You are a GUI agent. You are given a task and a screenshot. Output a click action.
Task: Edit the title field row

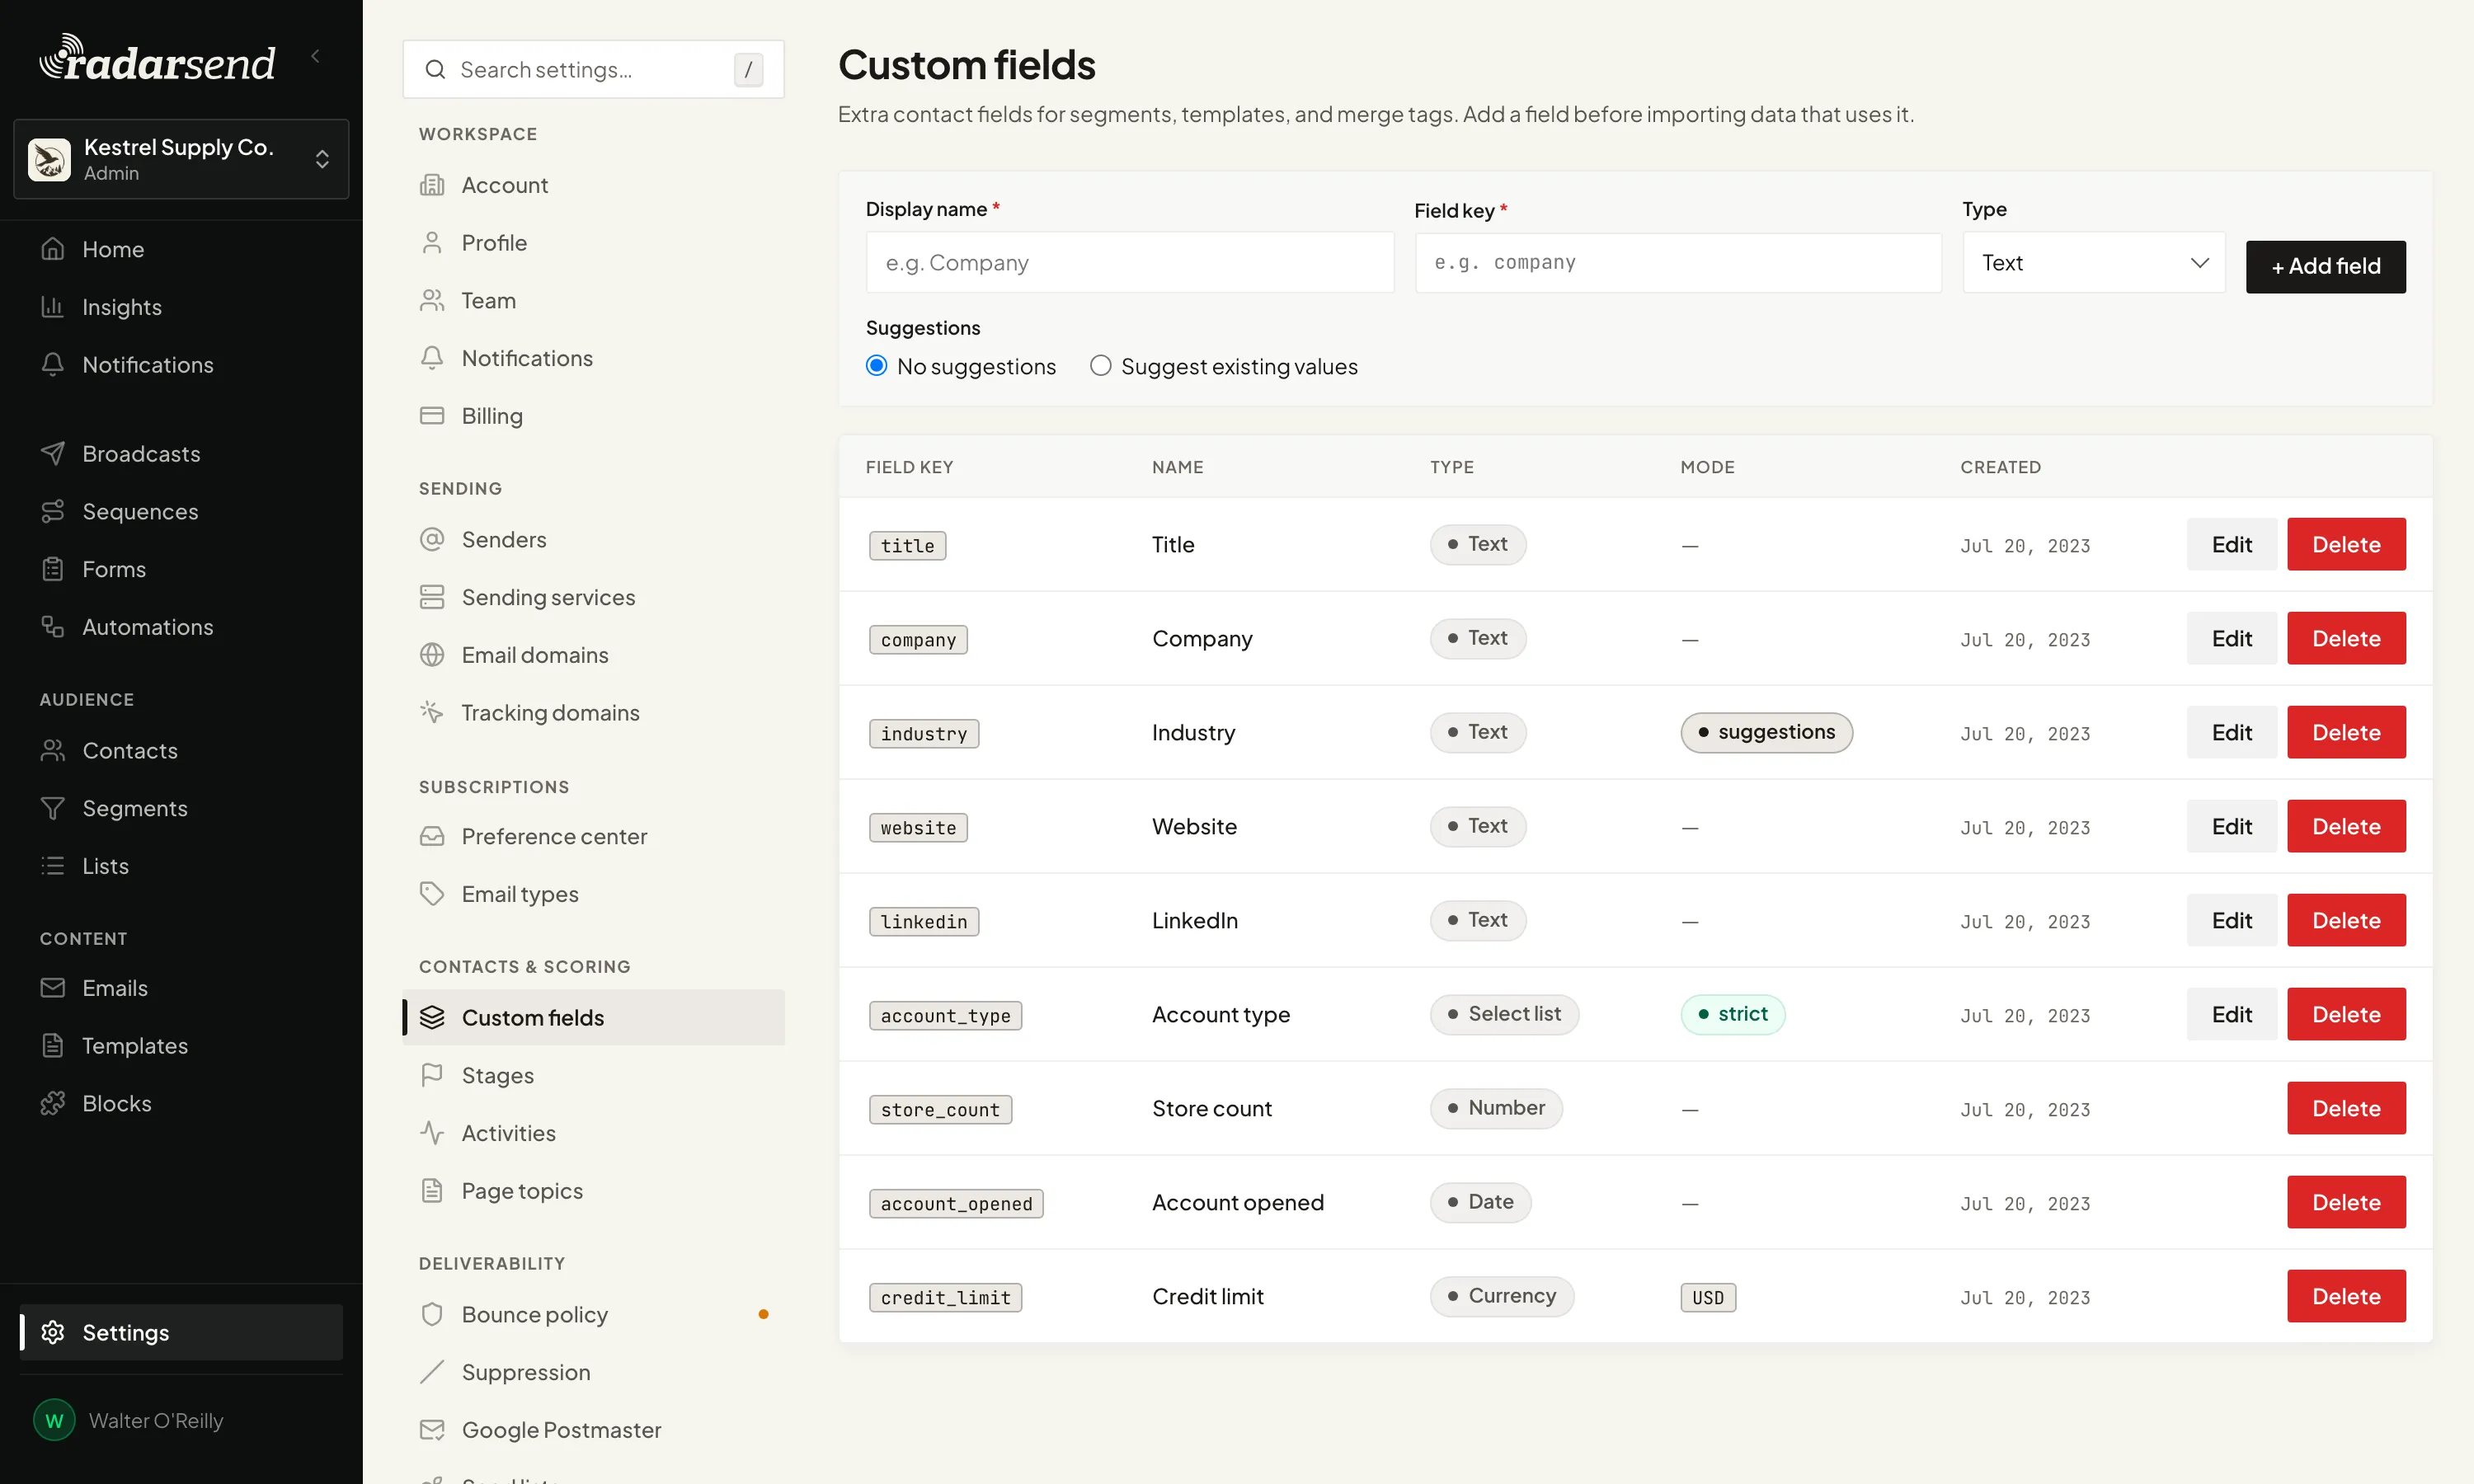pyautogui.click(x=2232, y=544)
